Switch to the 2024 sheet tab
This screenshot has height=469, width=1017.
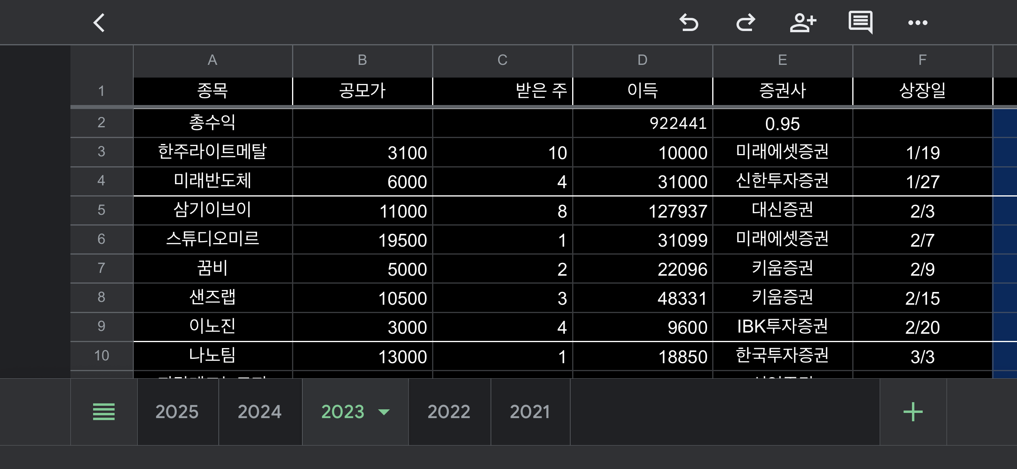(x=259, y=412)
